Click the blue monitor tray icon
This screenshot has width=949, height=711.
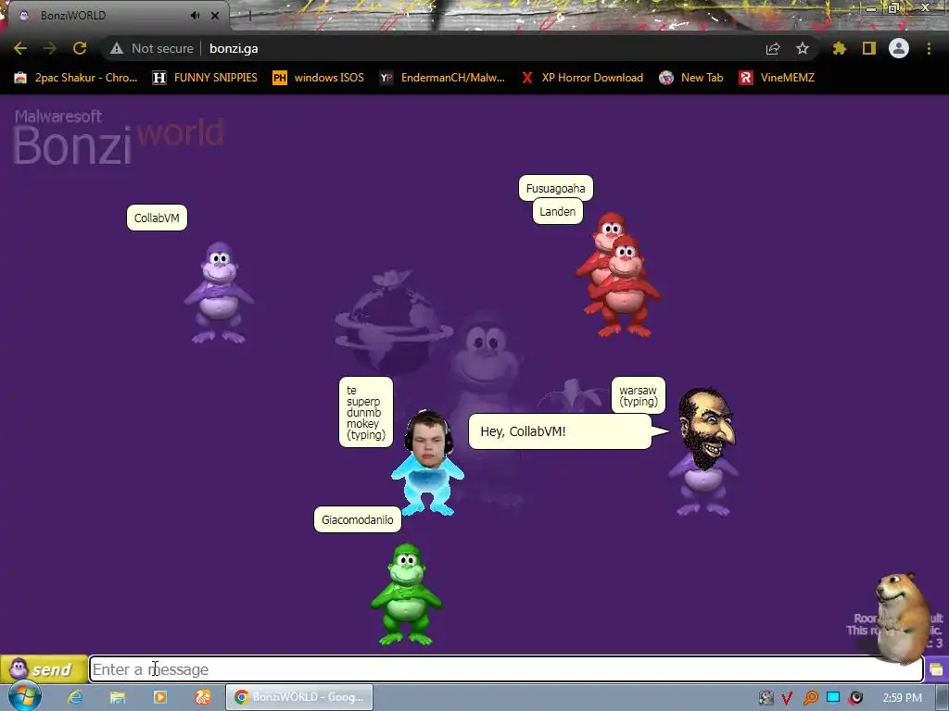point(833,697)
